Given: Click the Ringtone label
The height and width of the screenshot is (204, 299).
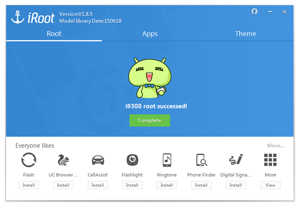Looking at the screenshot, I should (x=167, y=175).
